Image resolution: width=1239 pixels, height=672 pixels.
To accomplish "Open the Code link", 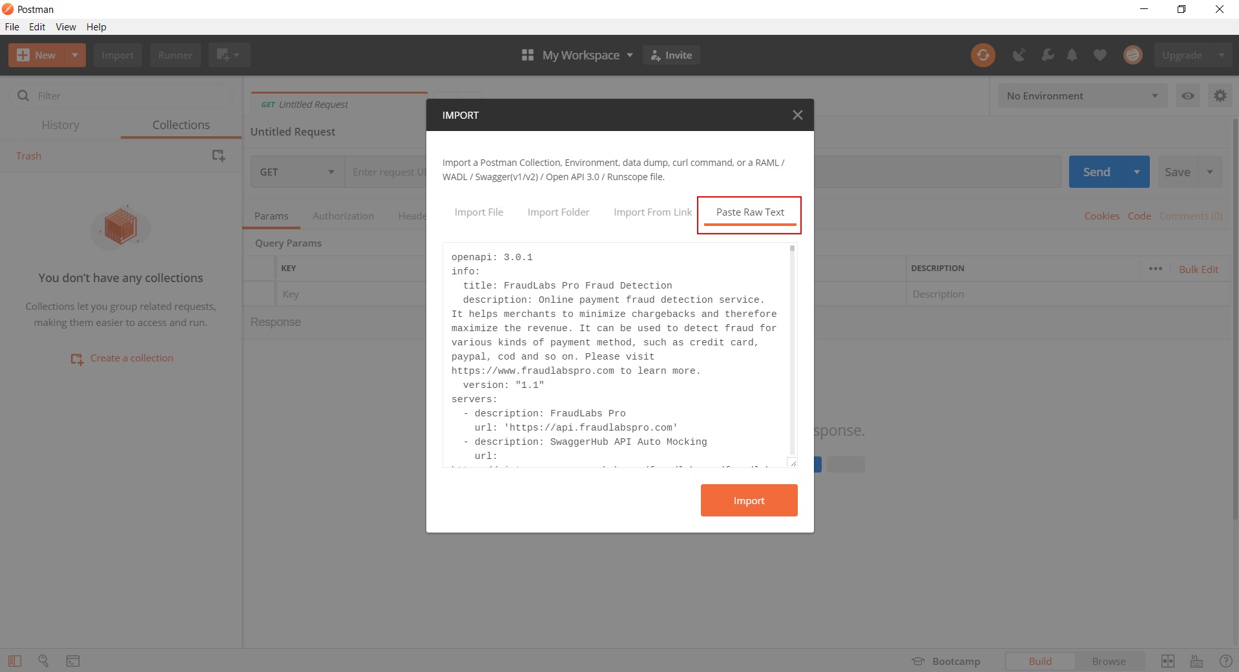I will (x=1139, y=216).
